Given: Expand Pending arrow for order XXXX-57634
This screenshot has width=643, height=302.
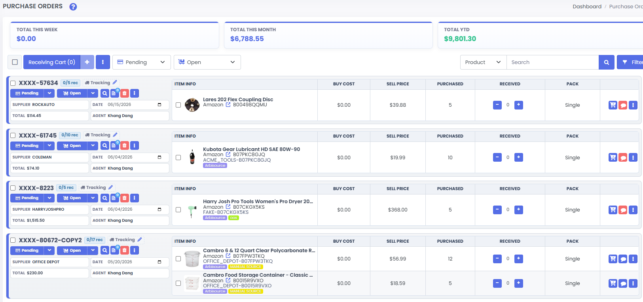Looking at the screenshot, I should (x=49, y=93).
